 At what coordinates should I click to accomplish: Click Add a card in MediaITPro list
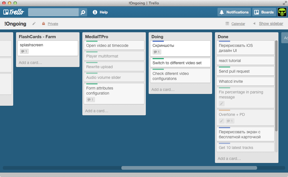pyautogui.click(x=97, y=111)
